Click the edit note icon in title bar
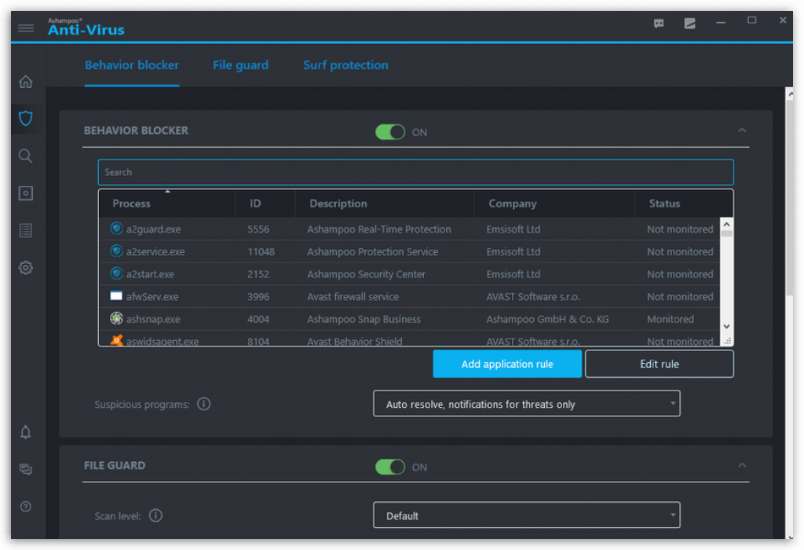 689,23
